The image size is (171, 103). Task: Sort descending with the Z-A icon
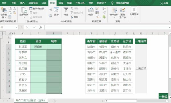pyautogui.click(x=51, y=16)
